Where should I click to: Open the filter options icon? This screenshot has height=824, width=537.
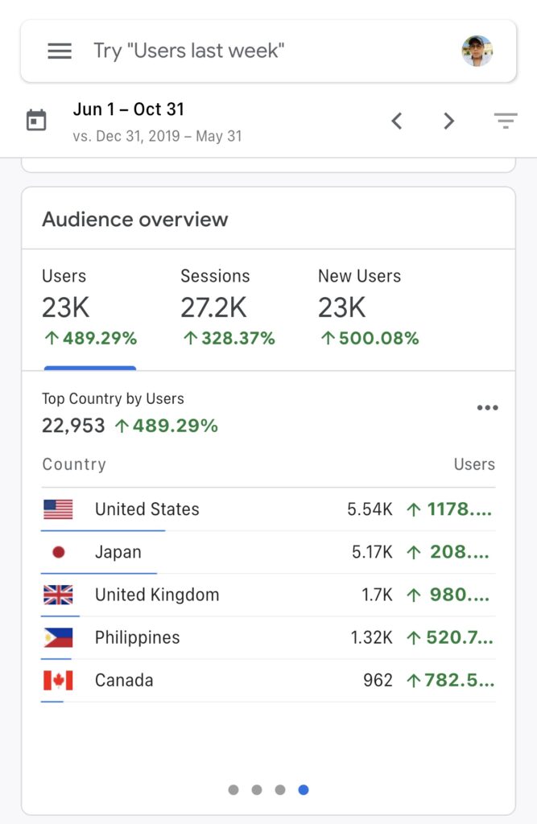coord(506,122)
